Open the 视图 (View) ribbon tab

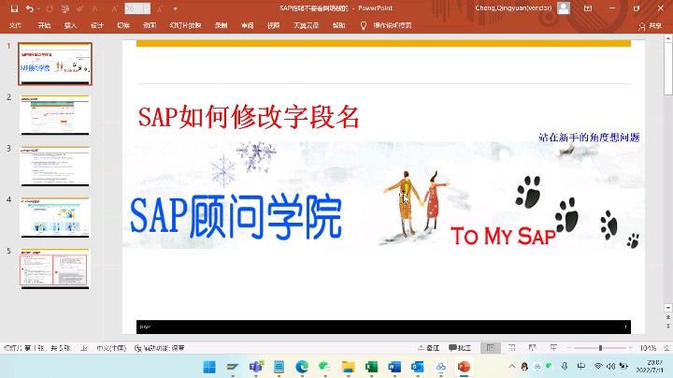point(273,25)
